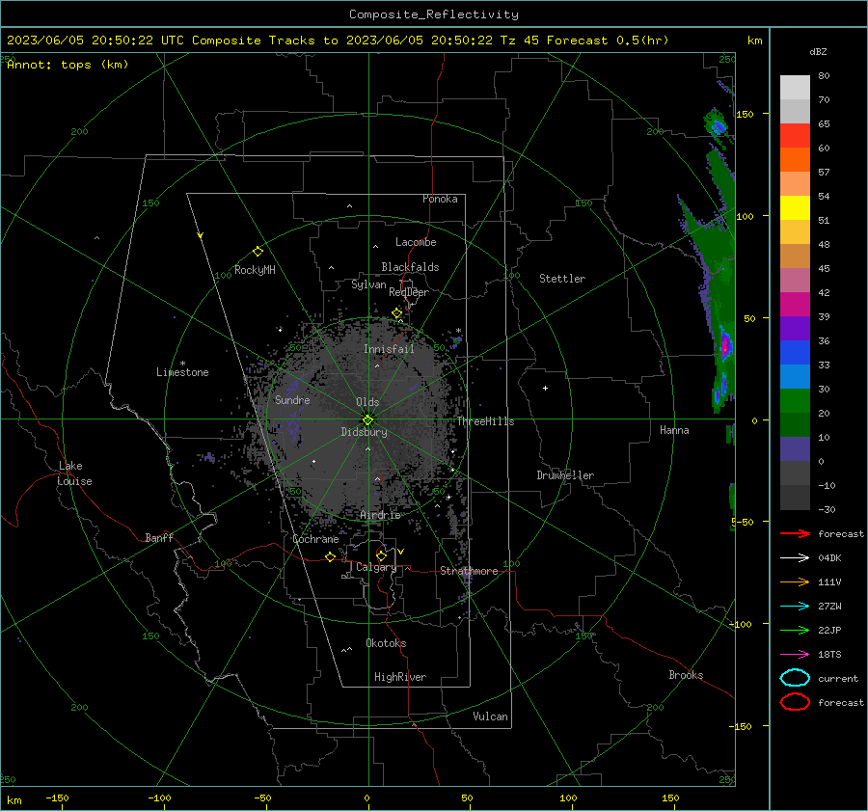Click the yellow diamond marker below Cochrane
Viewport: 868px width, 811px height.
[331, 556]
